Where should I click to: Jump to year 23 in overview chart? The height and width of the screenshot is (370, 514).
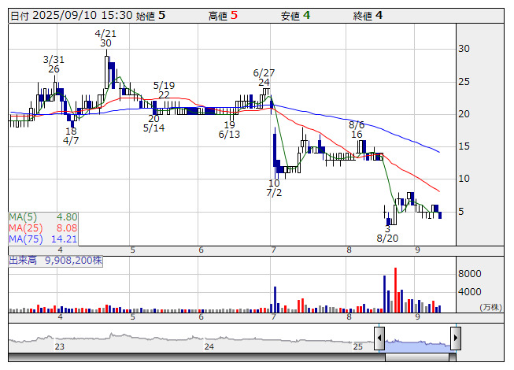[x=59, y=346]
